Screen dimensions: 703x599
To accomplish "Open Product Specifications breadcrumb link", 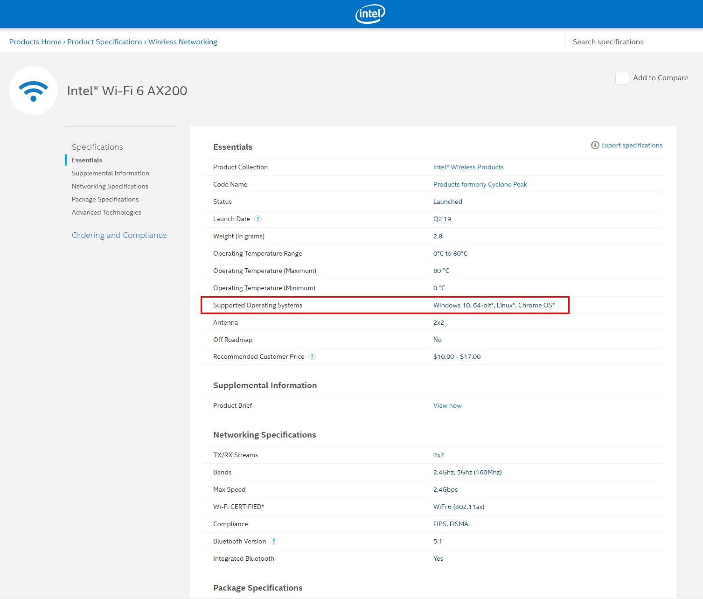I will click(x=105, y=42).
